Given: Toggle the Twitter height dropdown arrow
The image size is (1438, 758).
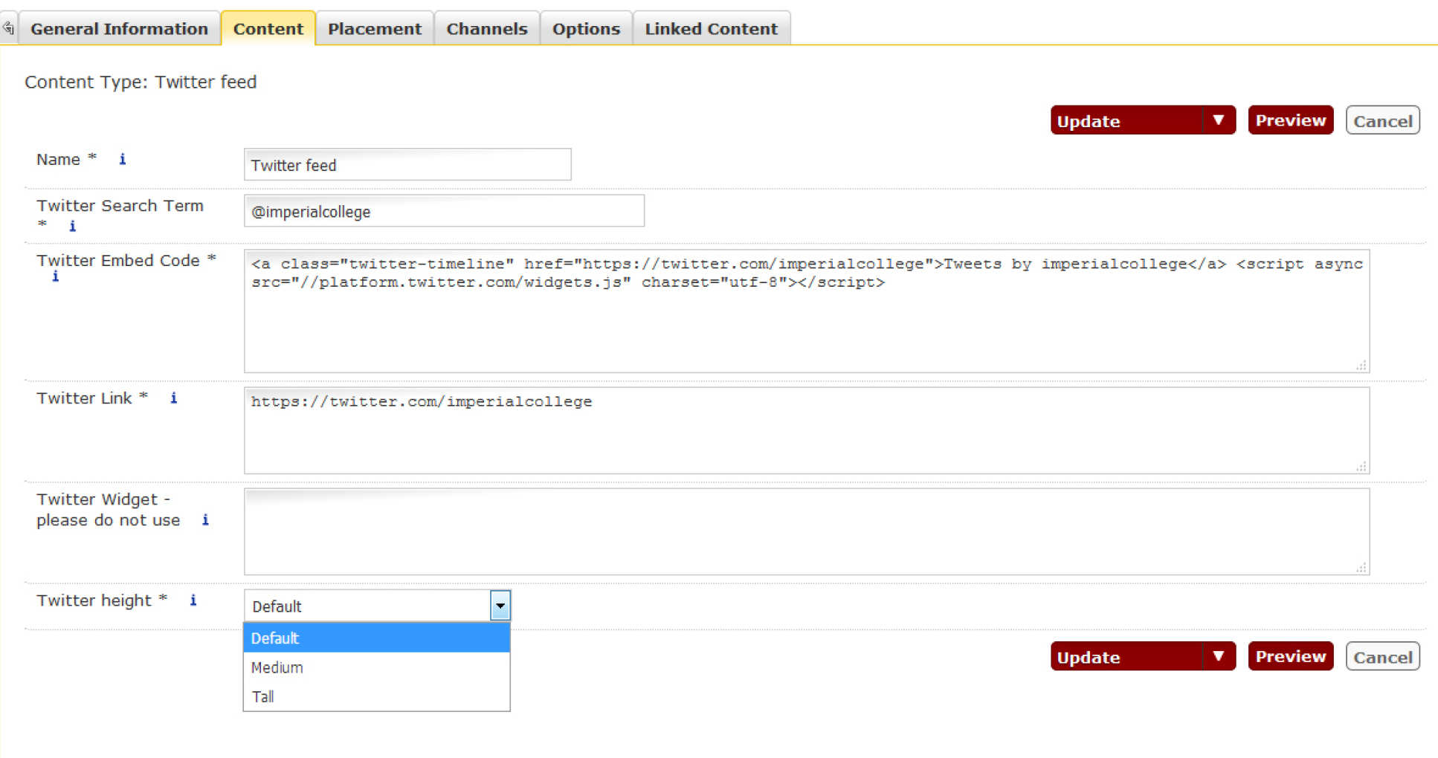Looking at the screenshot, I should point(500,606).
